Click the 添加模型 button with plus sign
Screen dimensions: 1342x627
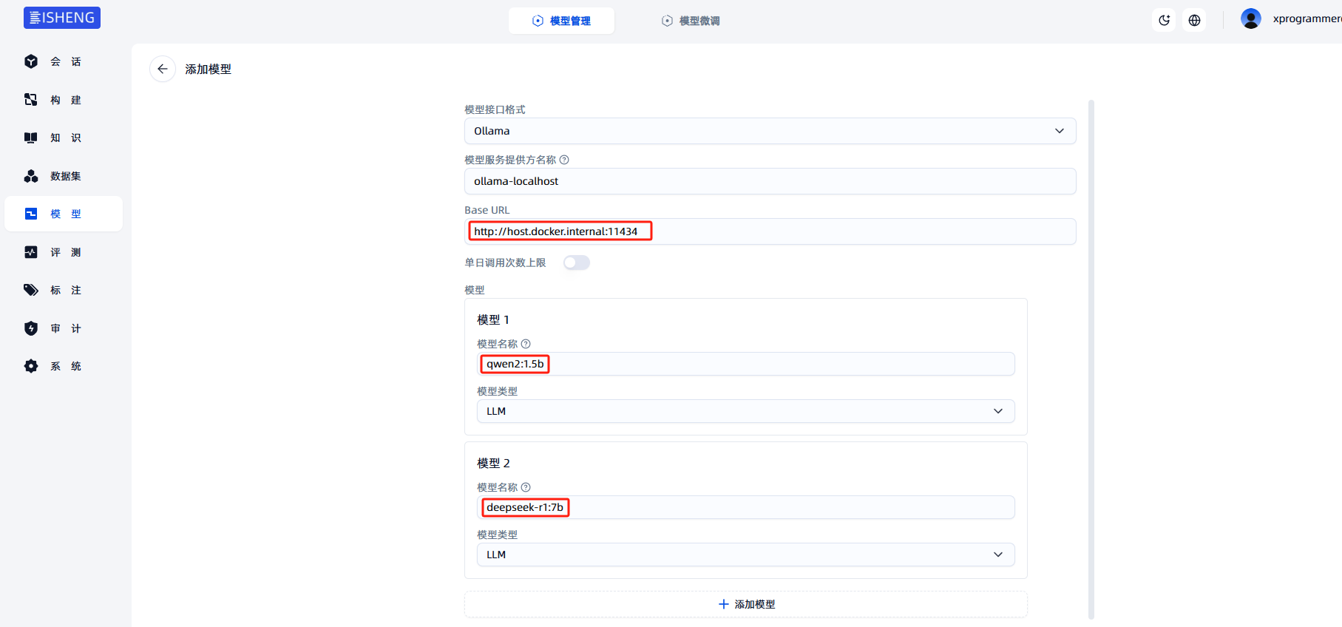pyautogui.click(x=745, y=604)
